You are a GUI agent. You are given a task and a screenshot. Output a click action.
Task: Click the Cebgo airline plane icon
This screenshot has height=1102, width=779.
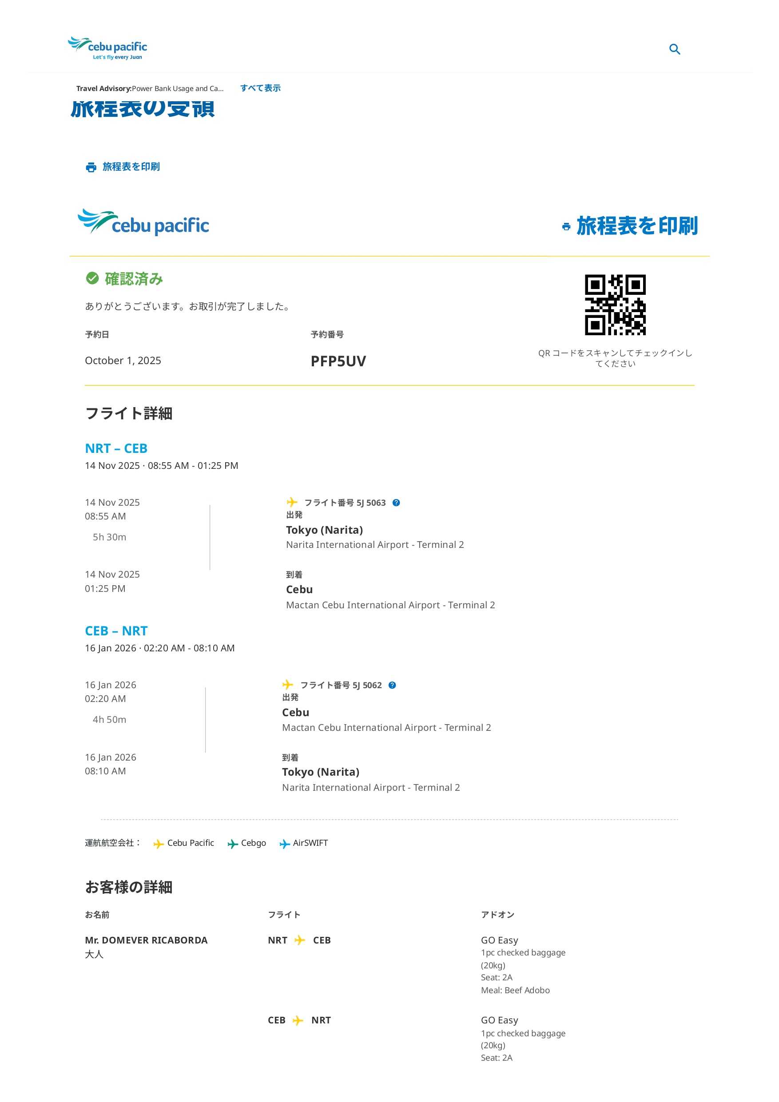pyautogui.click(x=233, y=844)
